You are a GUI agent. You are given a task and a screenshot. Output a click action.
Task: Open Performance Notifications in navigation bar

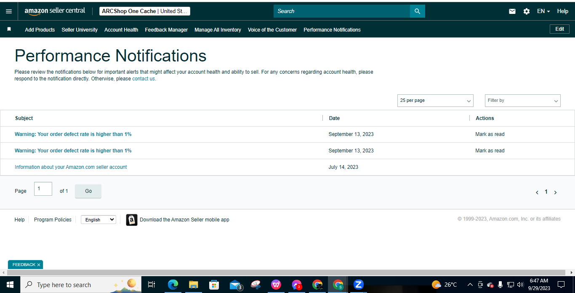(332, 30)
